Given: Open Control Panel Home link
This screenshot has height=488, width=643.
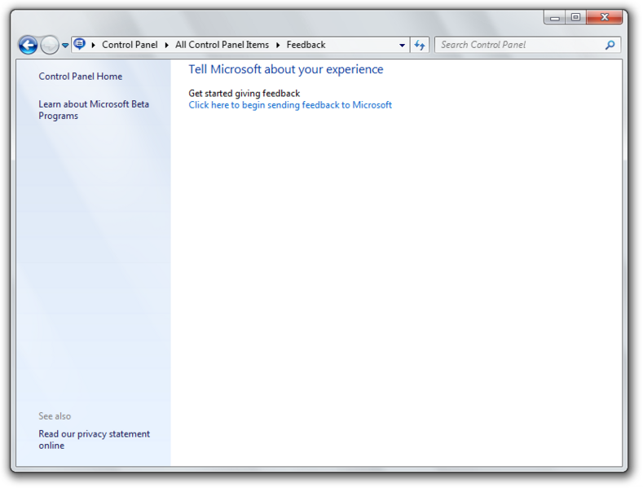Looking at the screenshot, I should pos(81,77).
